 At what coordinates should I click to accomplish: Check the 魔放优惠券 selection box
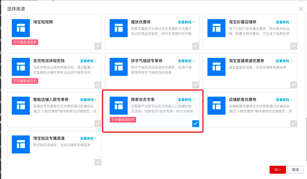(x=196, y=46)
